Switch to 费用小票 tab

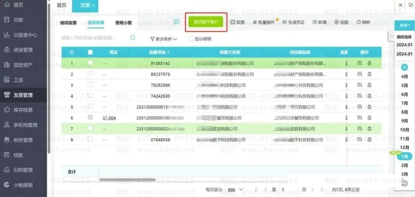pos(123,23)
